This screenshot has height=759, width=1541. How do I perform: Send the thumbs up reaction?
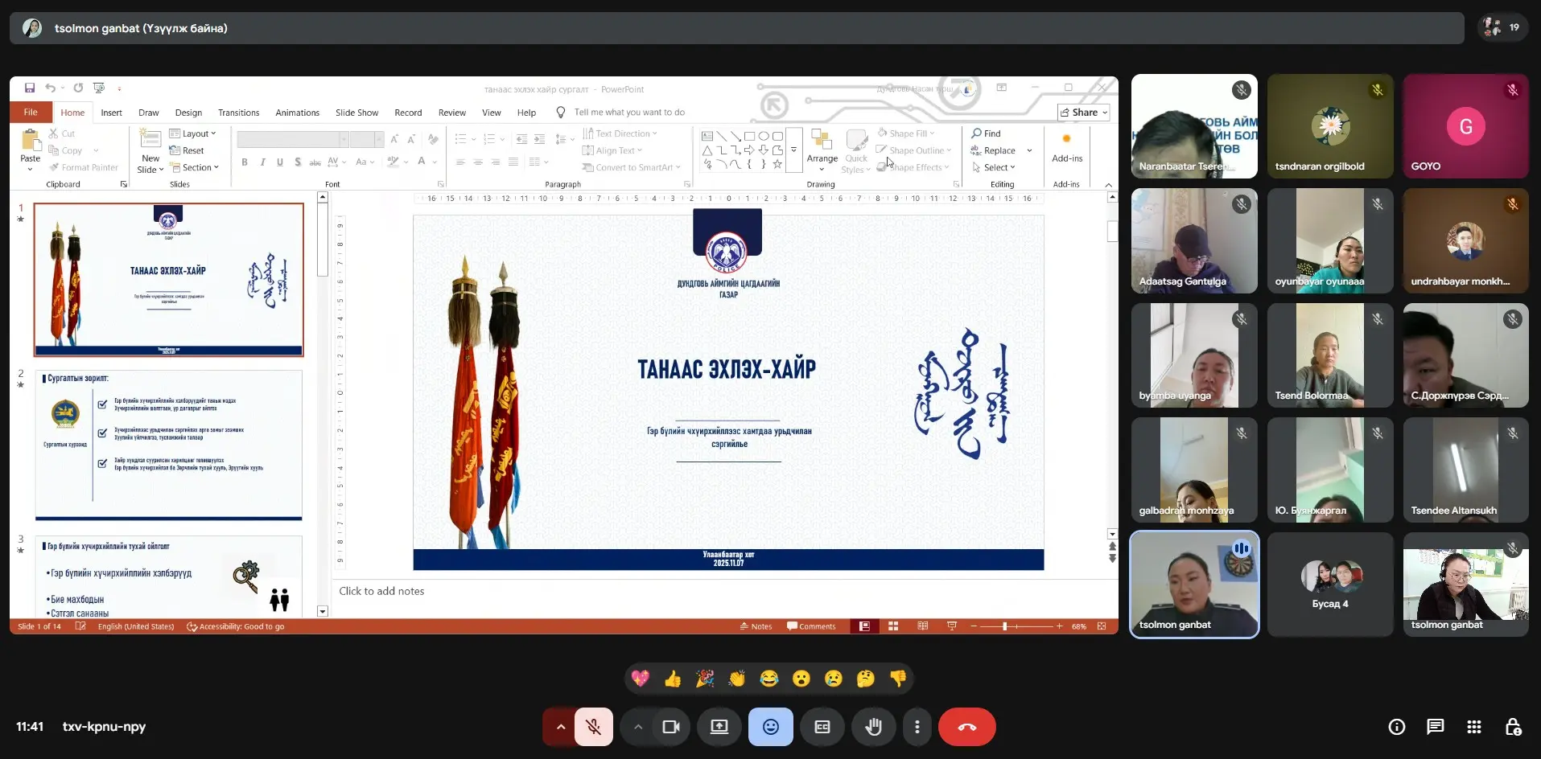click(x=673, y=679)
